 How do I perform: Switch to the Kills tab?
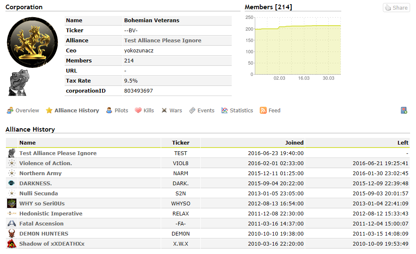click(144, 111)
